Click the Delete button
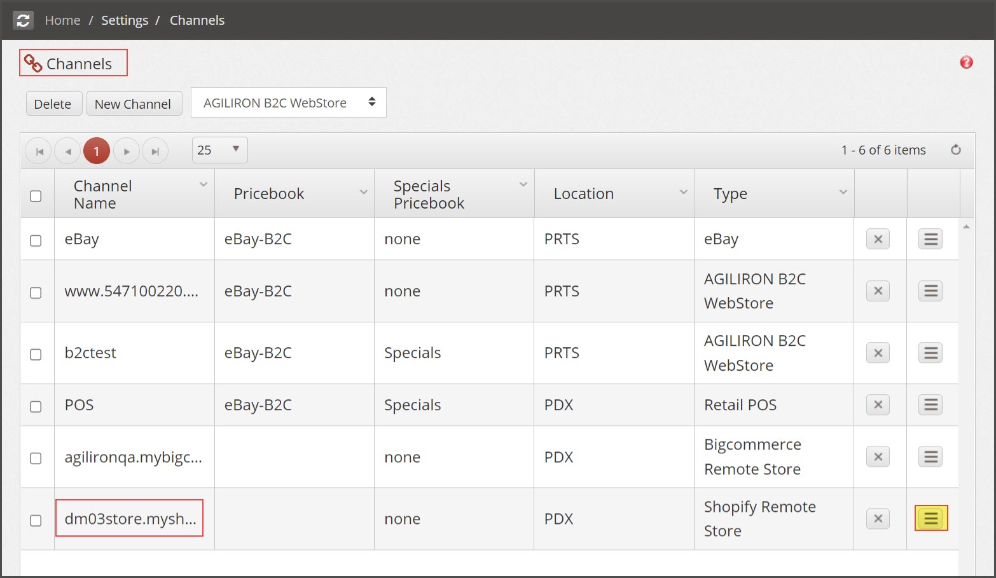The height and width of the screenshot is (578, 996). pos(53,104)
